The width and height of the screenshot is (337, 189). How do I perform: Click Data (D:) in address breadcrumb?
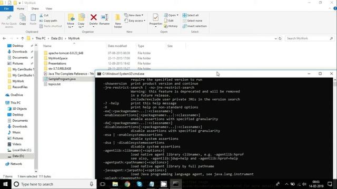pos(57,38)
